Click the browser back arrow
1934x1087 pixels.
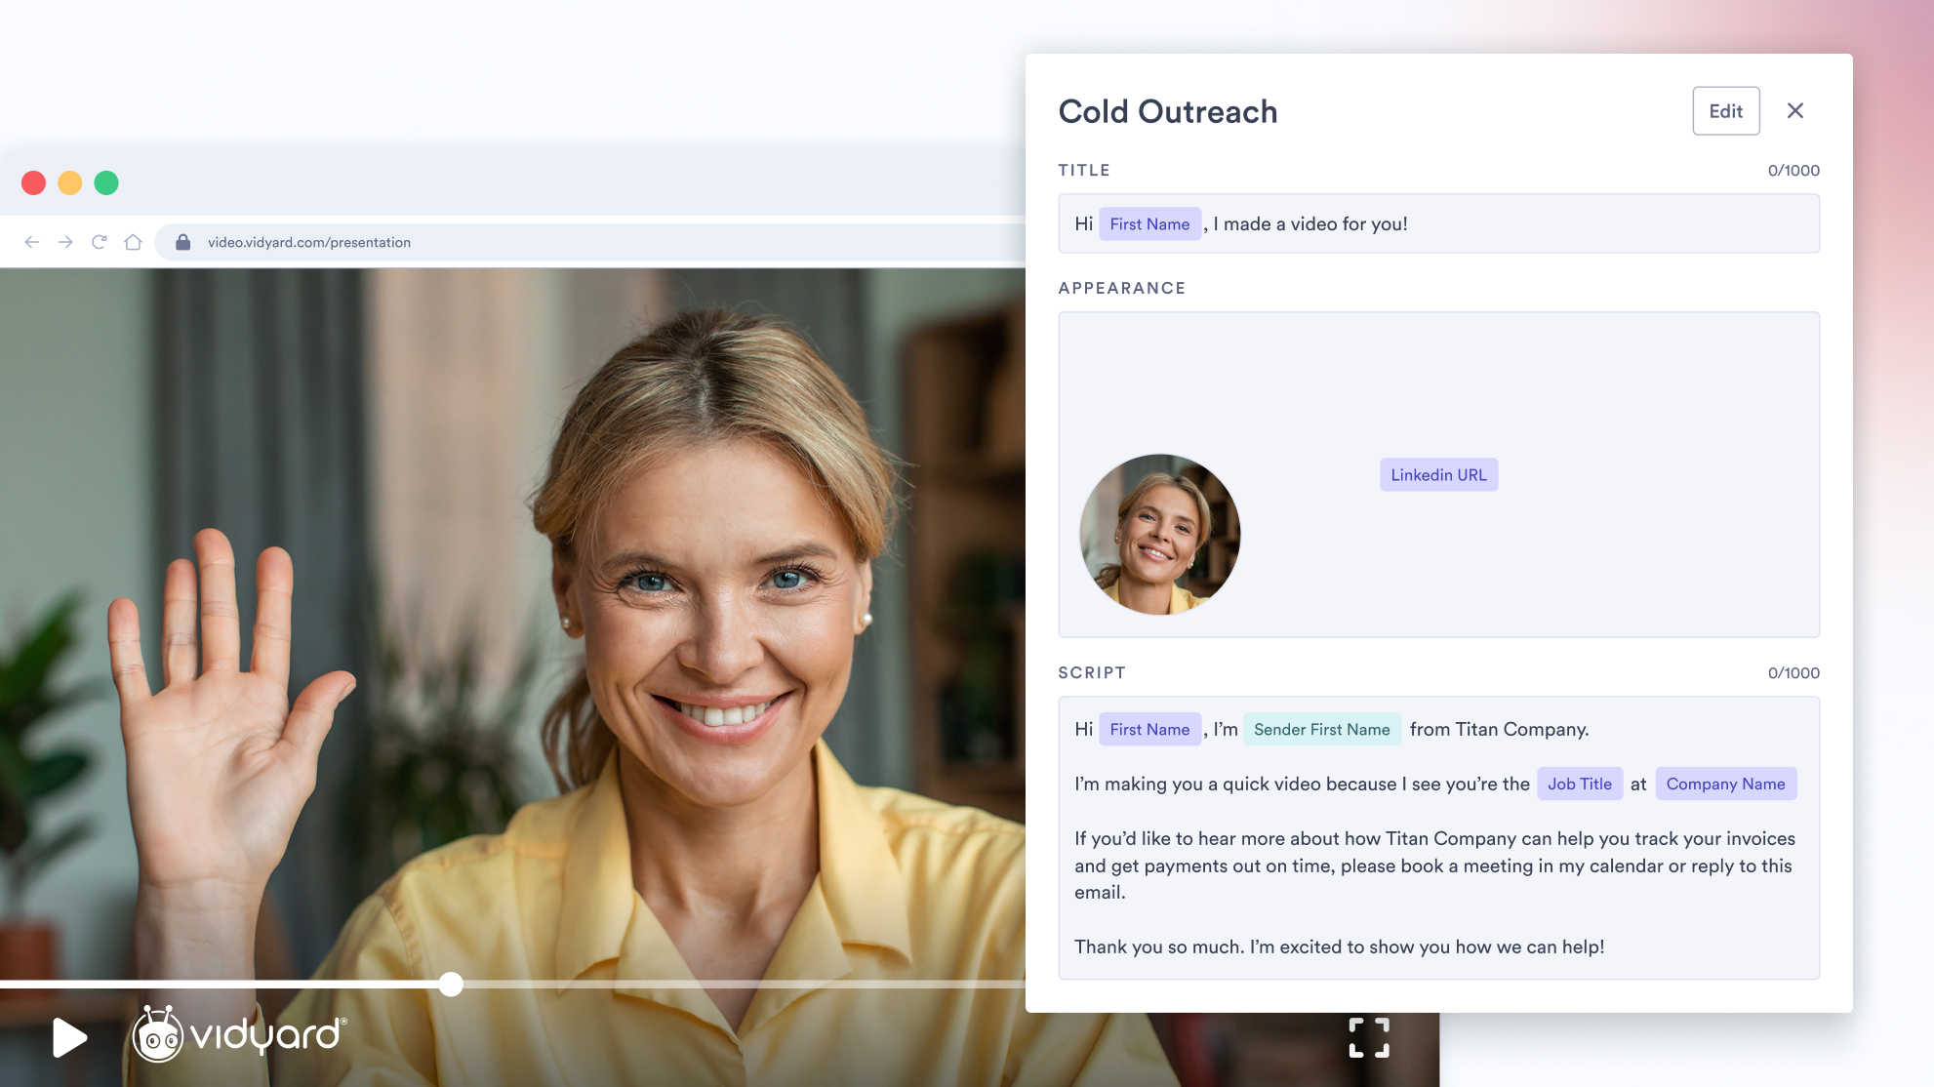click(32, 242)
